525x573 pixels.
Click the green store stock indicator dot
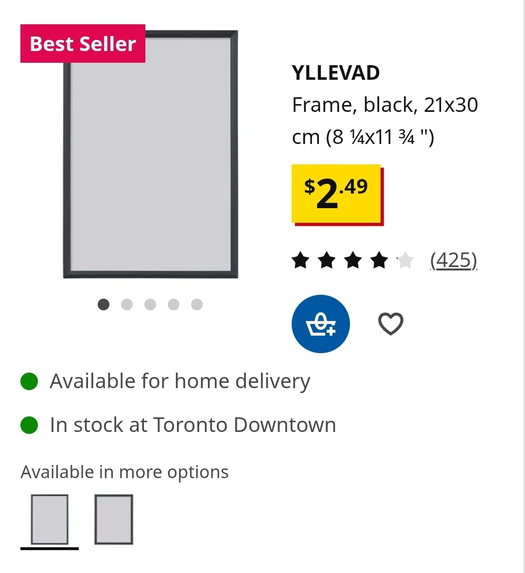click(x=29, y=425)
